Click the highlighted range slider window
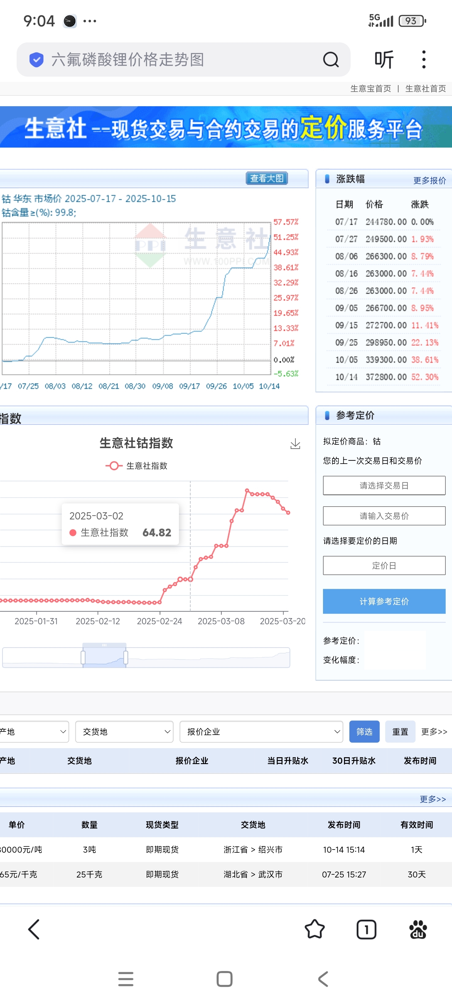 [x=104, y=657]
